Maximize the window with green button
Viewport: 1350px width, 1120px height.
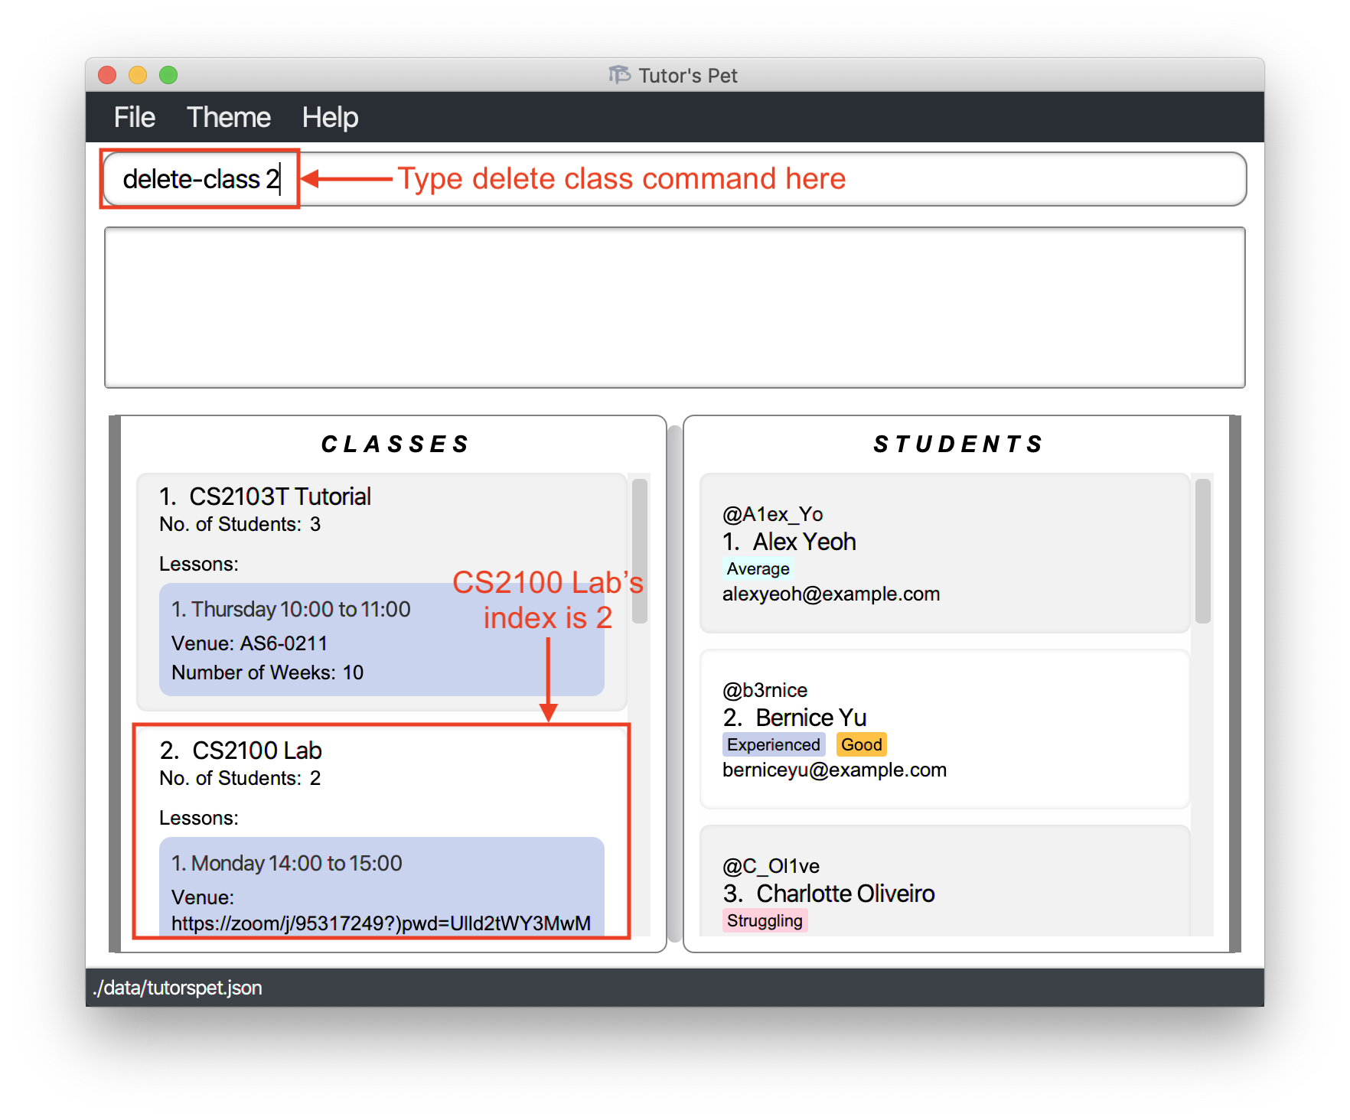point(168,75)
